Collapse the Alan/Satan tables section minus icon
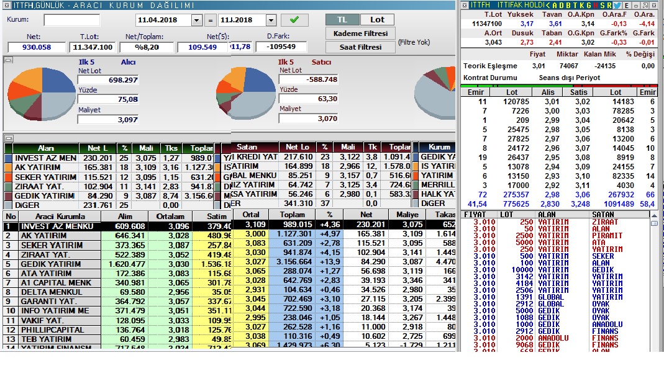Screen dimensions: 664x381 7,138
